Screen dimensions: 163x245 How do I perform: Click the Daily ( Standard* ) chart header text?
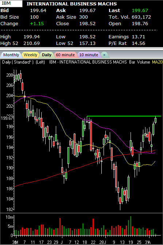point(18,62)
